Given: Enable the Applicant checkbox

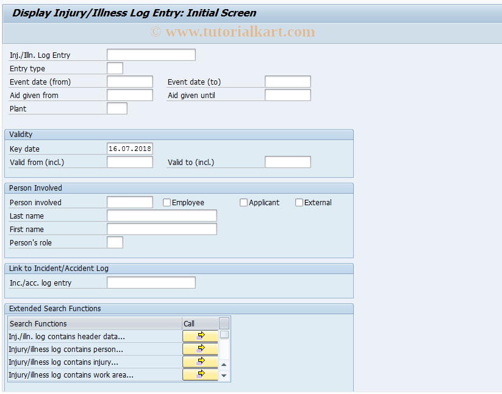Looking at the screenshot, I should pos(243,202).
